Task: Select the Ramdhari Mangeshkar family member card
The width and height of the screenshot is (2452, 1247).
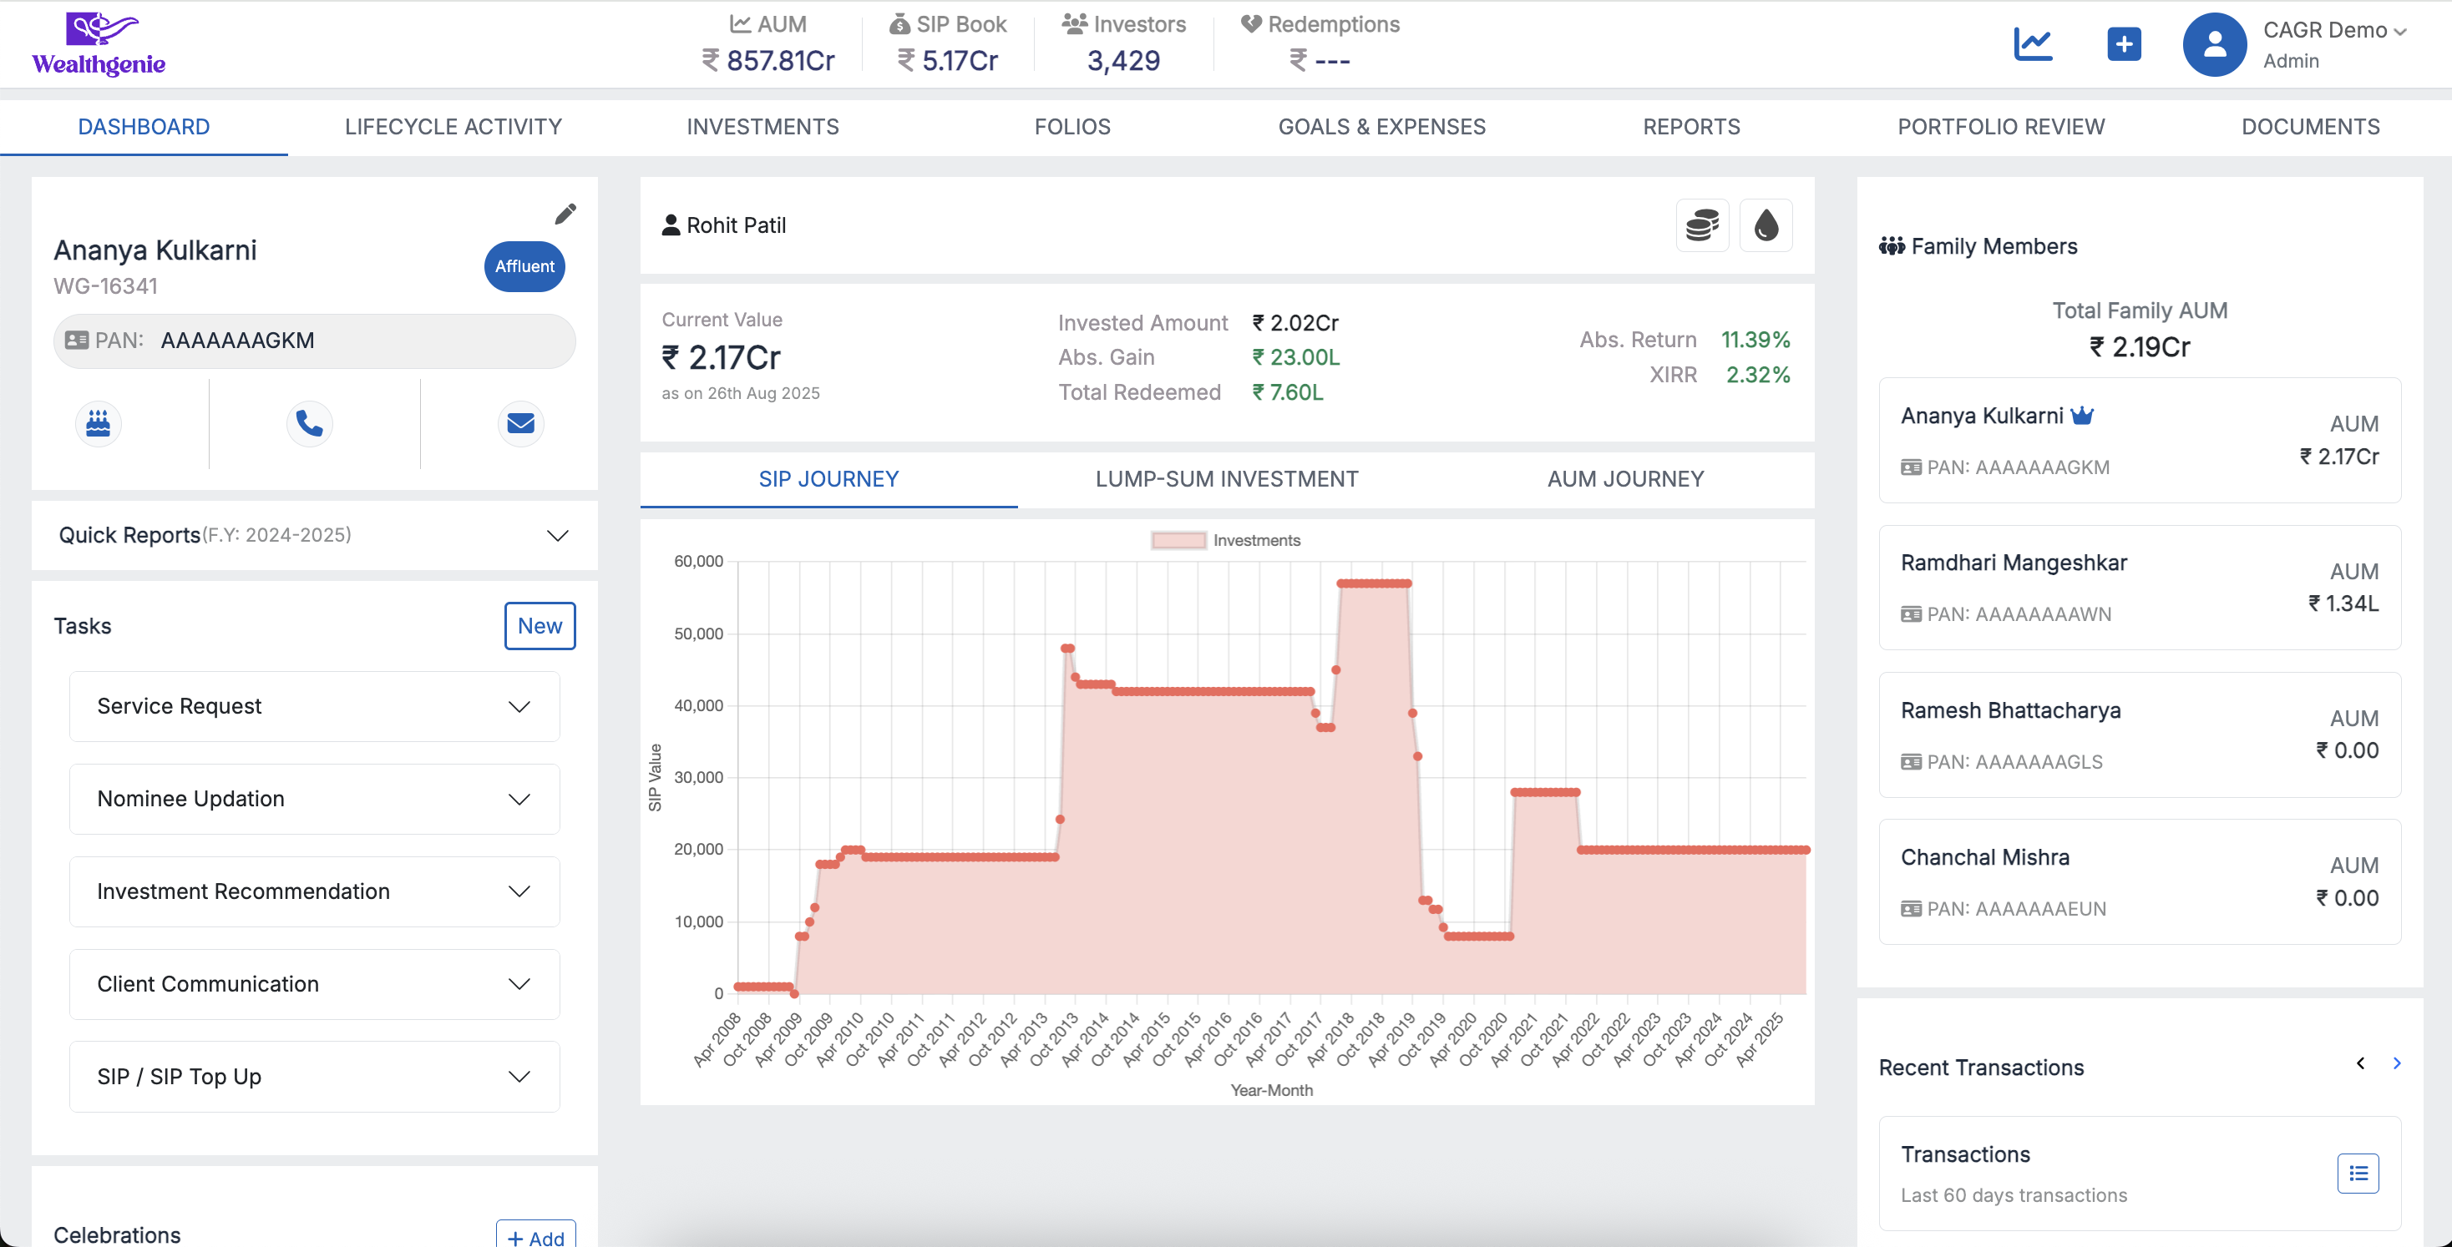Action: coord(2139,588)
